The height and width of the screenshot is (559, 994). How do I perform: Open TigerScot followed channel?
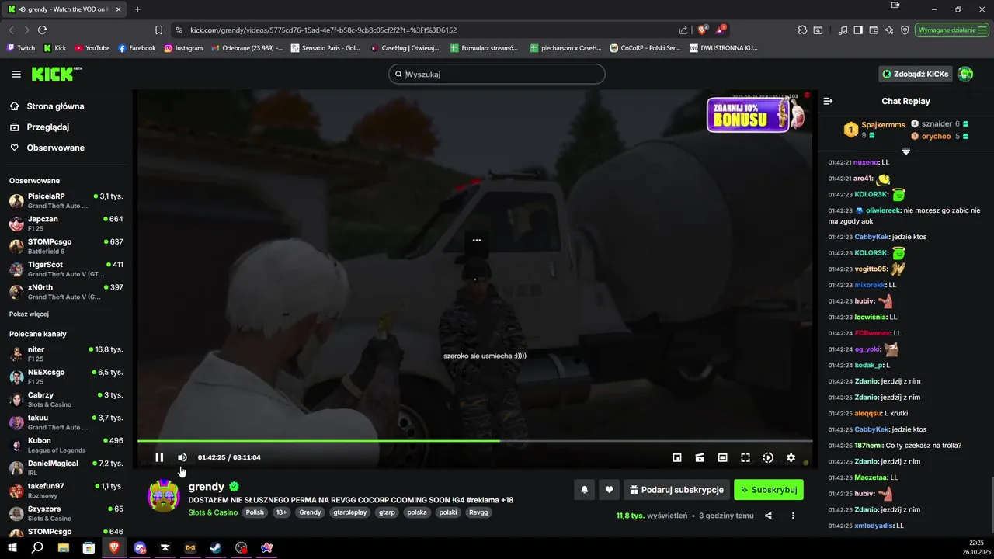pyautogui.click(x=66, y=269)
